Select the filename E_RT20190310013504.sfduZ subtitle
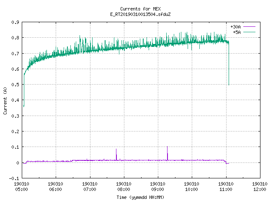 click(x=140, y=14)
